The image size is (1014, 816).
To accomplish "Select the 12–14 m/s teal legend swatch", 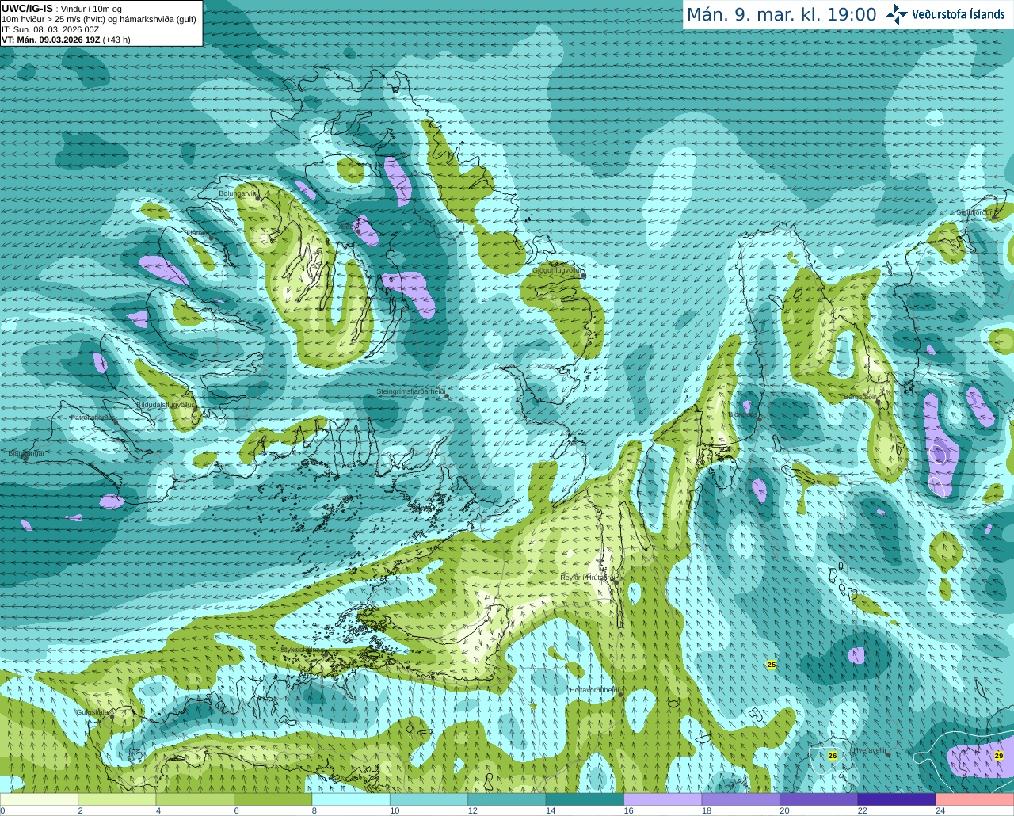I will click(507, 799).
